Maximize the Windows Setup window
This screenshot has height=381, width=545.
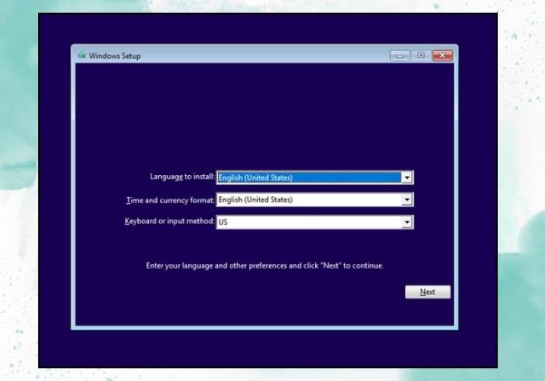(x=421, y=55)
